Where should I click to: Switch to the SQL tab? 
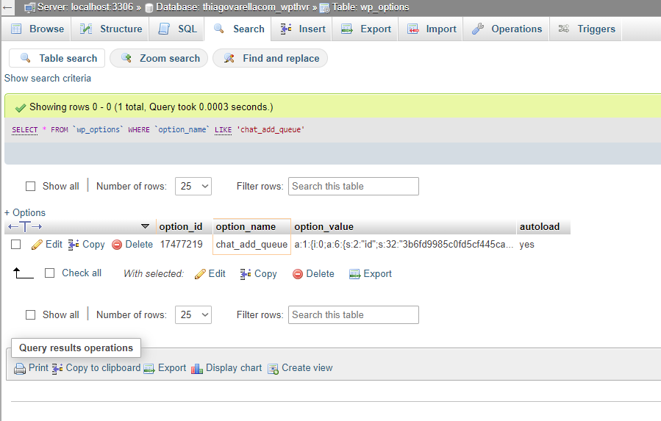click(x=177, y=29)
